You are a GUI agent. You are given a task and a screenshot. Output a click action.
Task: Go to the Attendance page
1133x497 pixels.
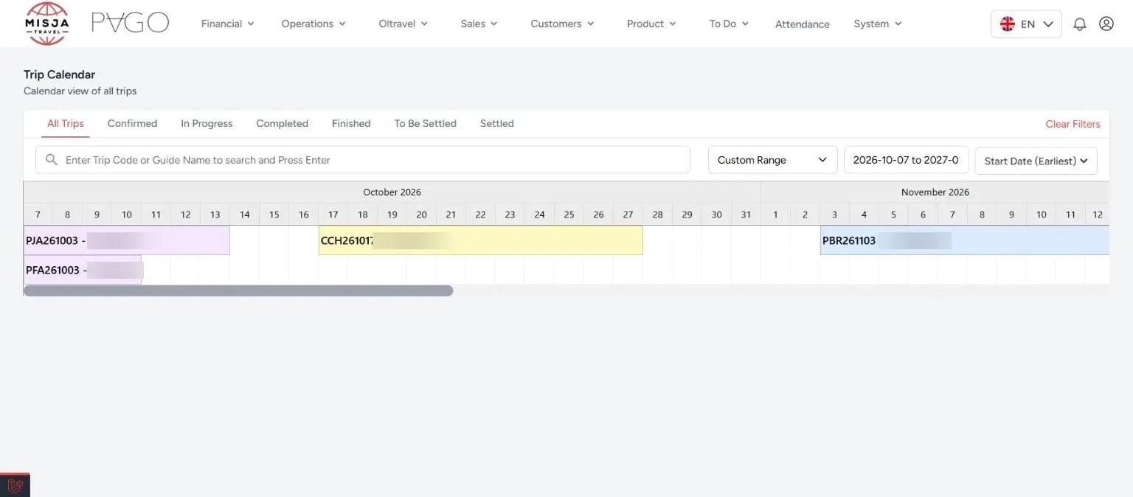[x=803, y=24]
